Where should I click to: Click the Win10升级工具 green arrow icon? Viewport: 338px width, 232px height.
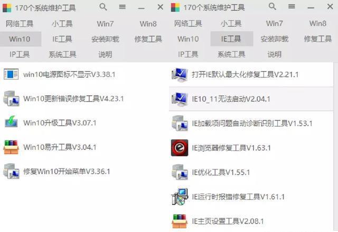tap(11, 122)
